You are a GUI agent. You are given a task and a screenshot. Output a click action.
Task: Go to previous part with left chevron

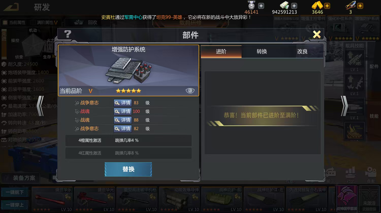(x=40, y=106)
